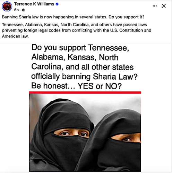Click the gear audience icon beside 6h

23,10
